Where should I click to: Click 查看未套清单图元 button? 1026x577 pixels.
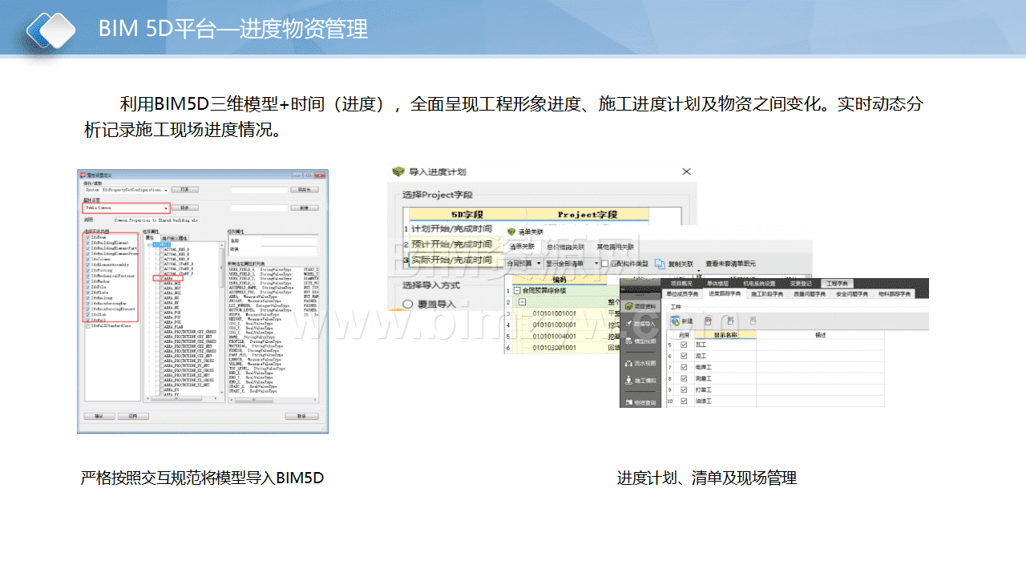click(x=730, y=264)
